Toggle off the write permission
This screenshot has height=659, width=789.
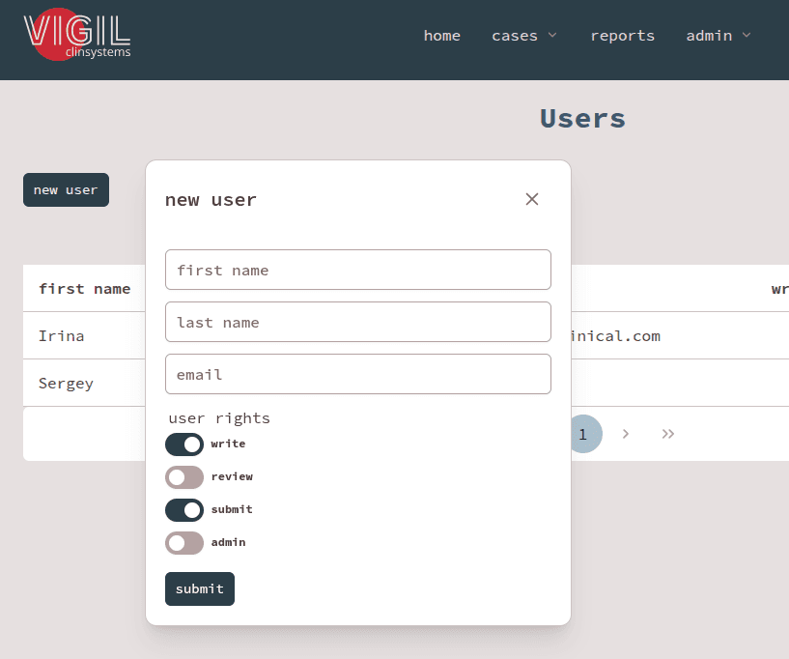pos(184,444)
